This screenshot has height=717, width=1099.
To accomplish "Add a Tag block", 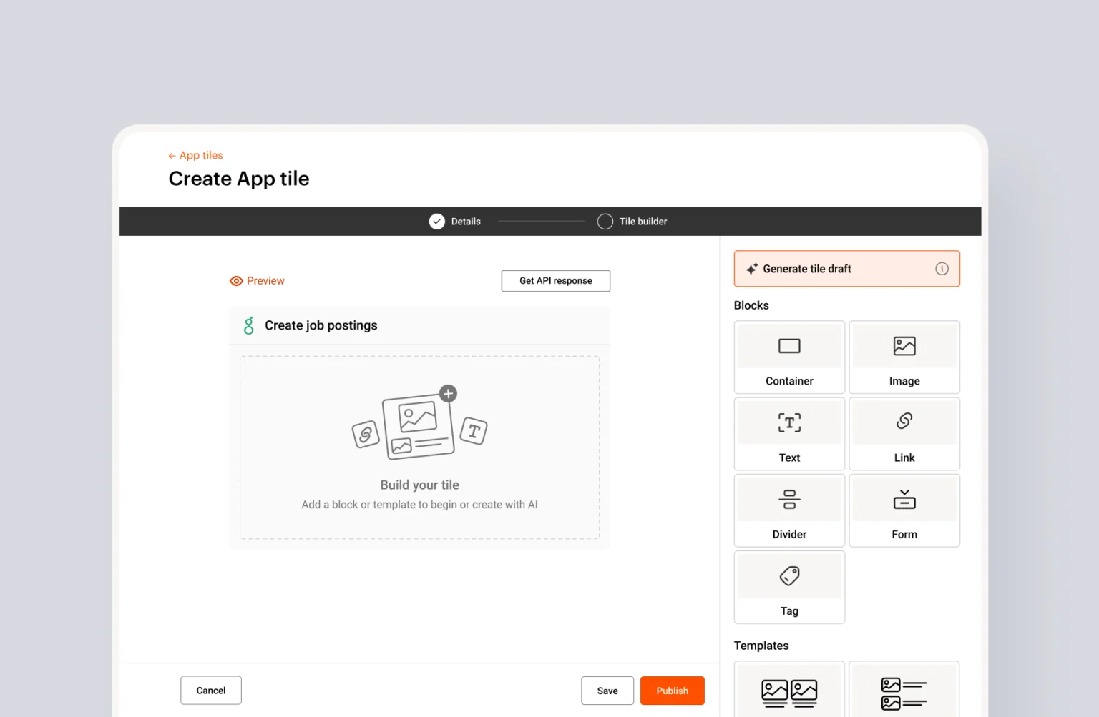I will 789,587.
